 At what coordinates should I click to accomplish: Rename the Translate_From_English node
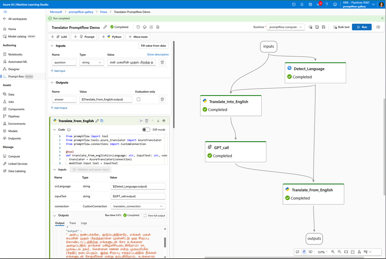97,121
